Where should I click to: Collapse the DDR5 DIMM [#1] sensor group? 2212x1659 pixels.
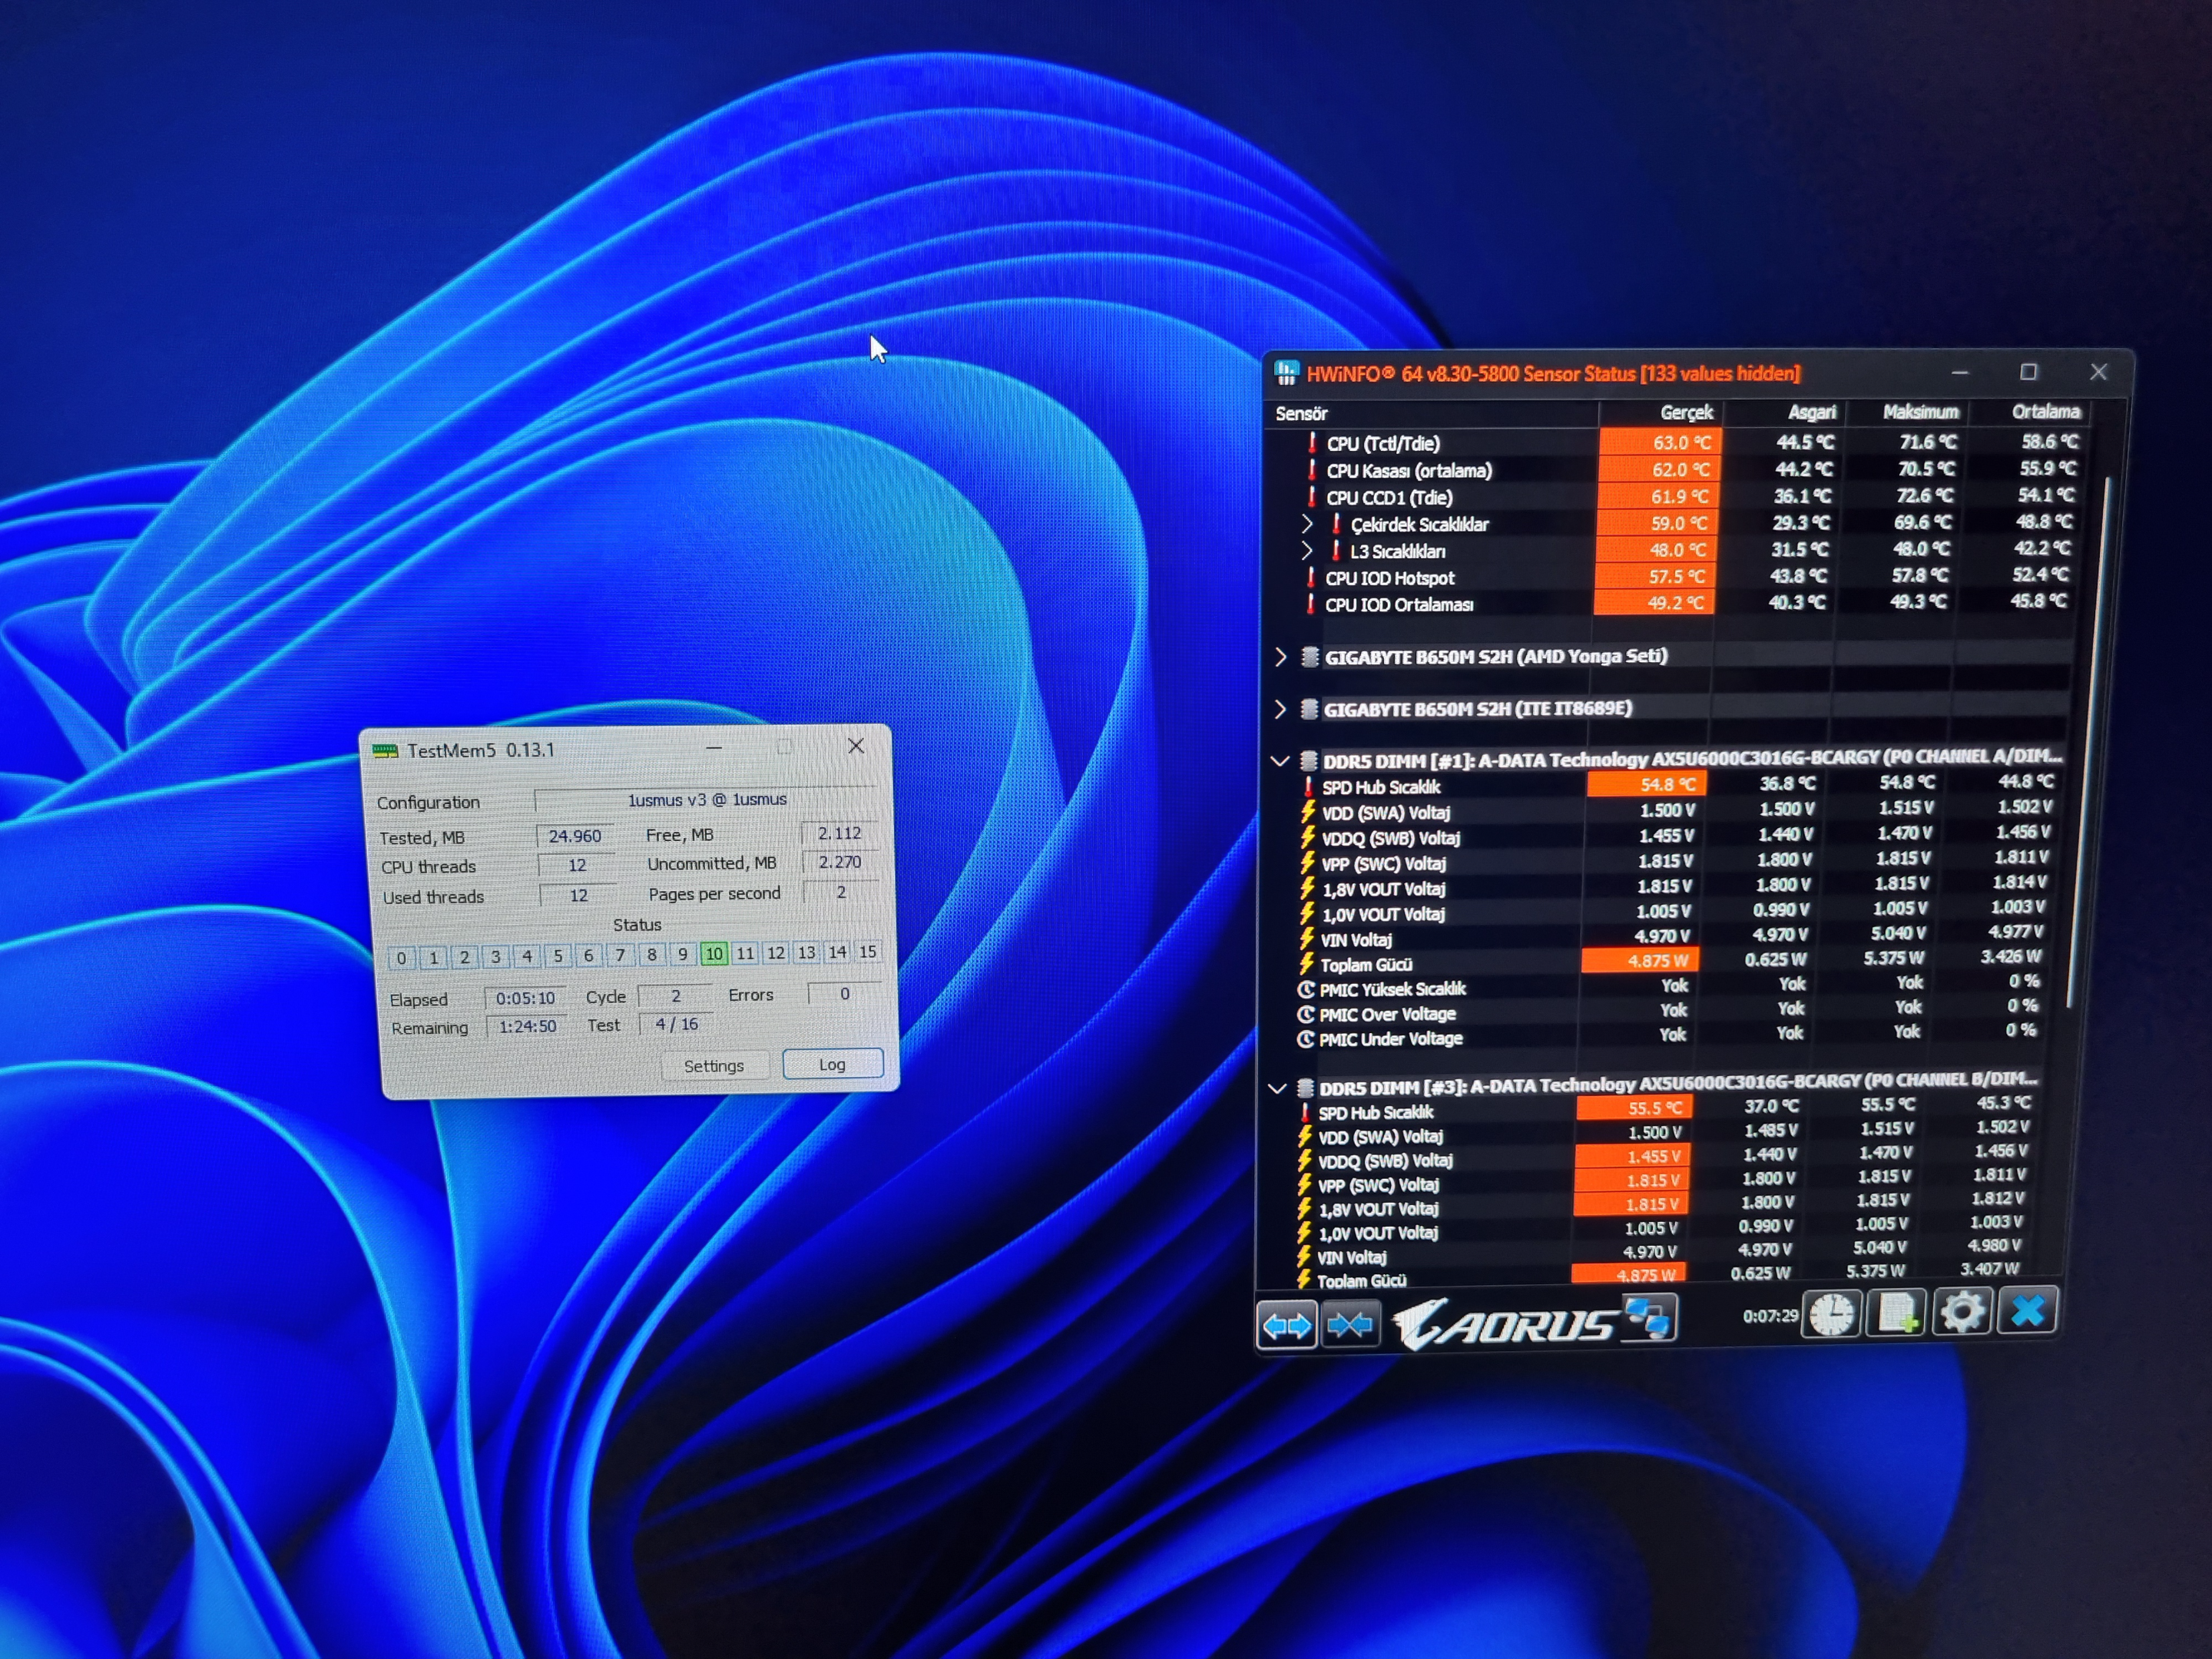point(1279,761)
